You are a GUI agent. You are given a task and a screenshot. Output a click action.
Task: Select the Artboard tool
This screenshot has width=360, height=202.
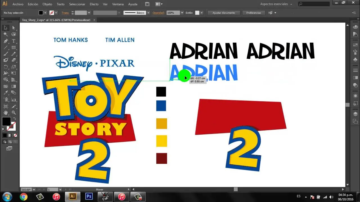click(x=5, y=106)
